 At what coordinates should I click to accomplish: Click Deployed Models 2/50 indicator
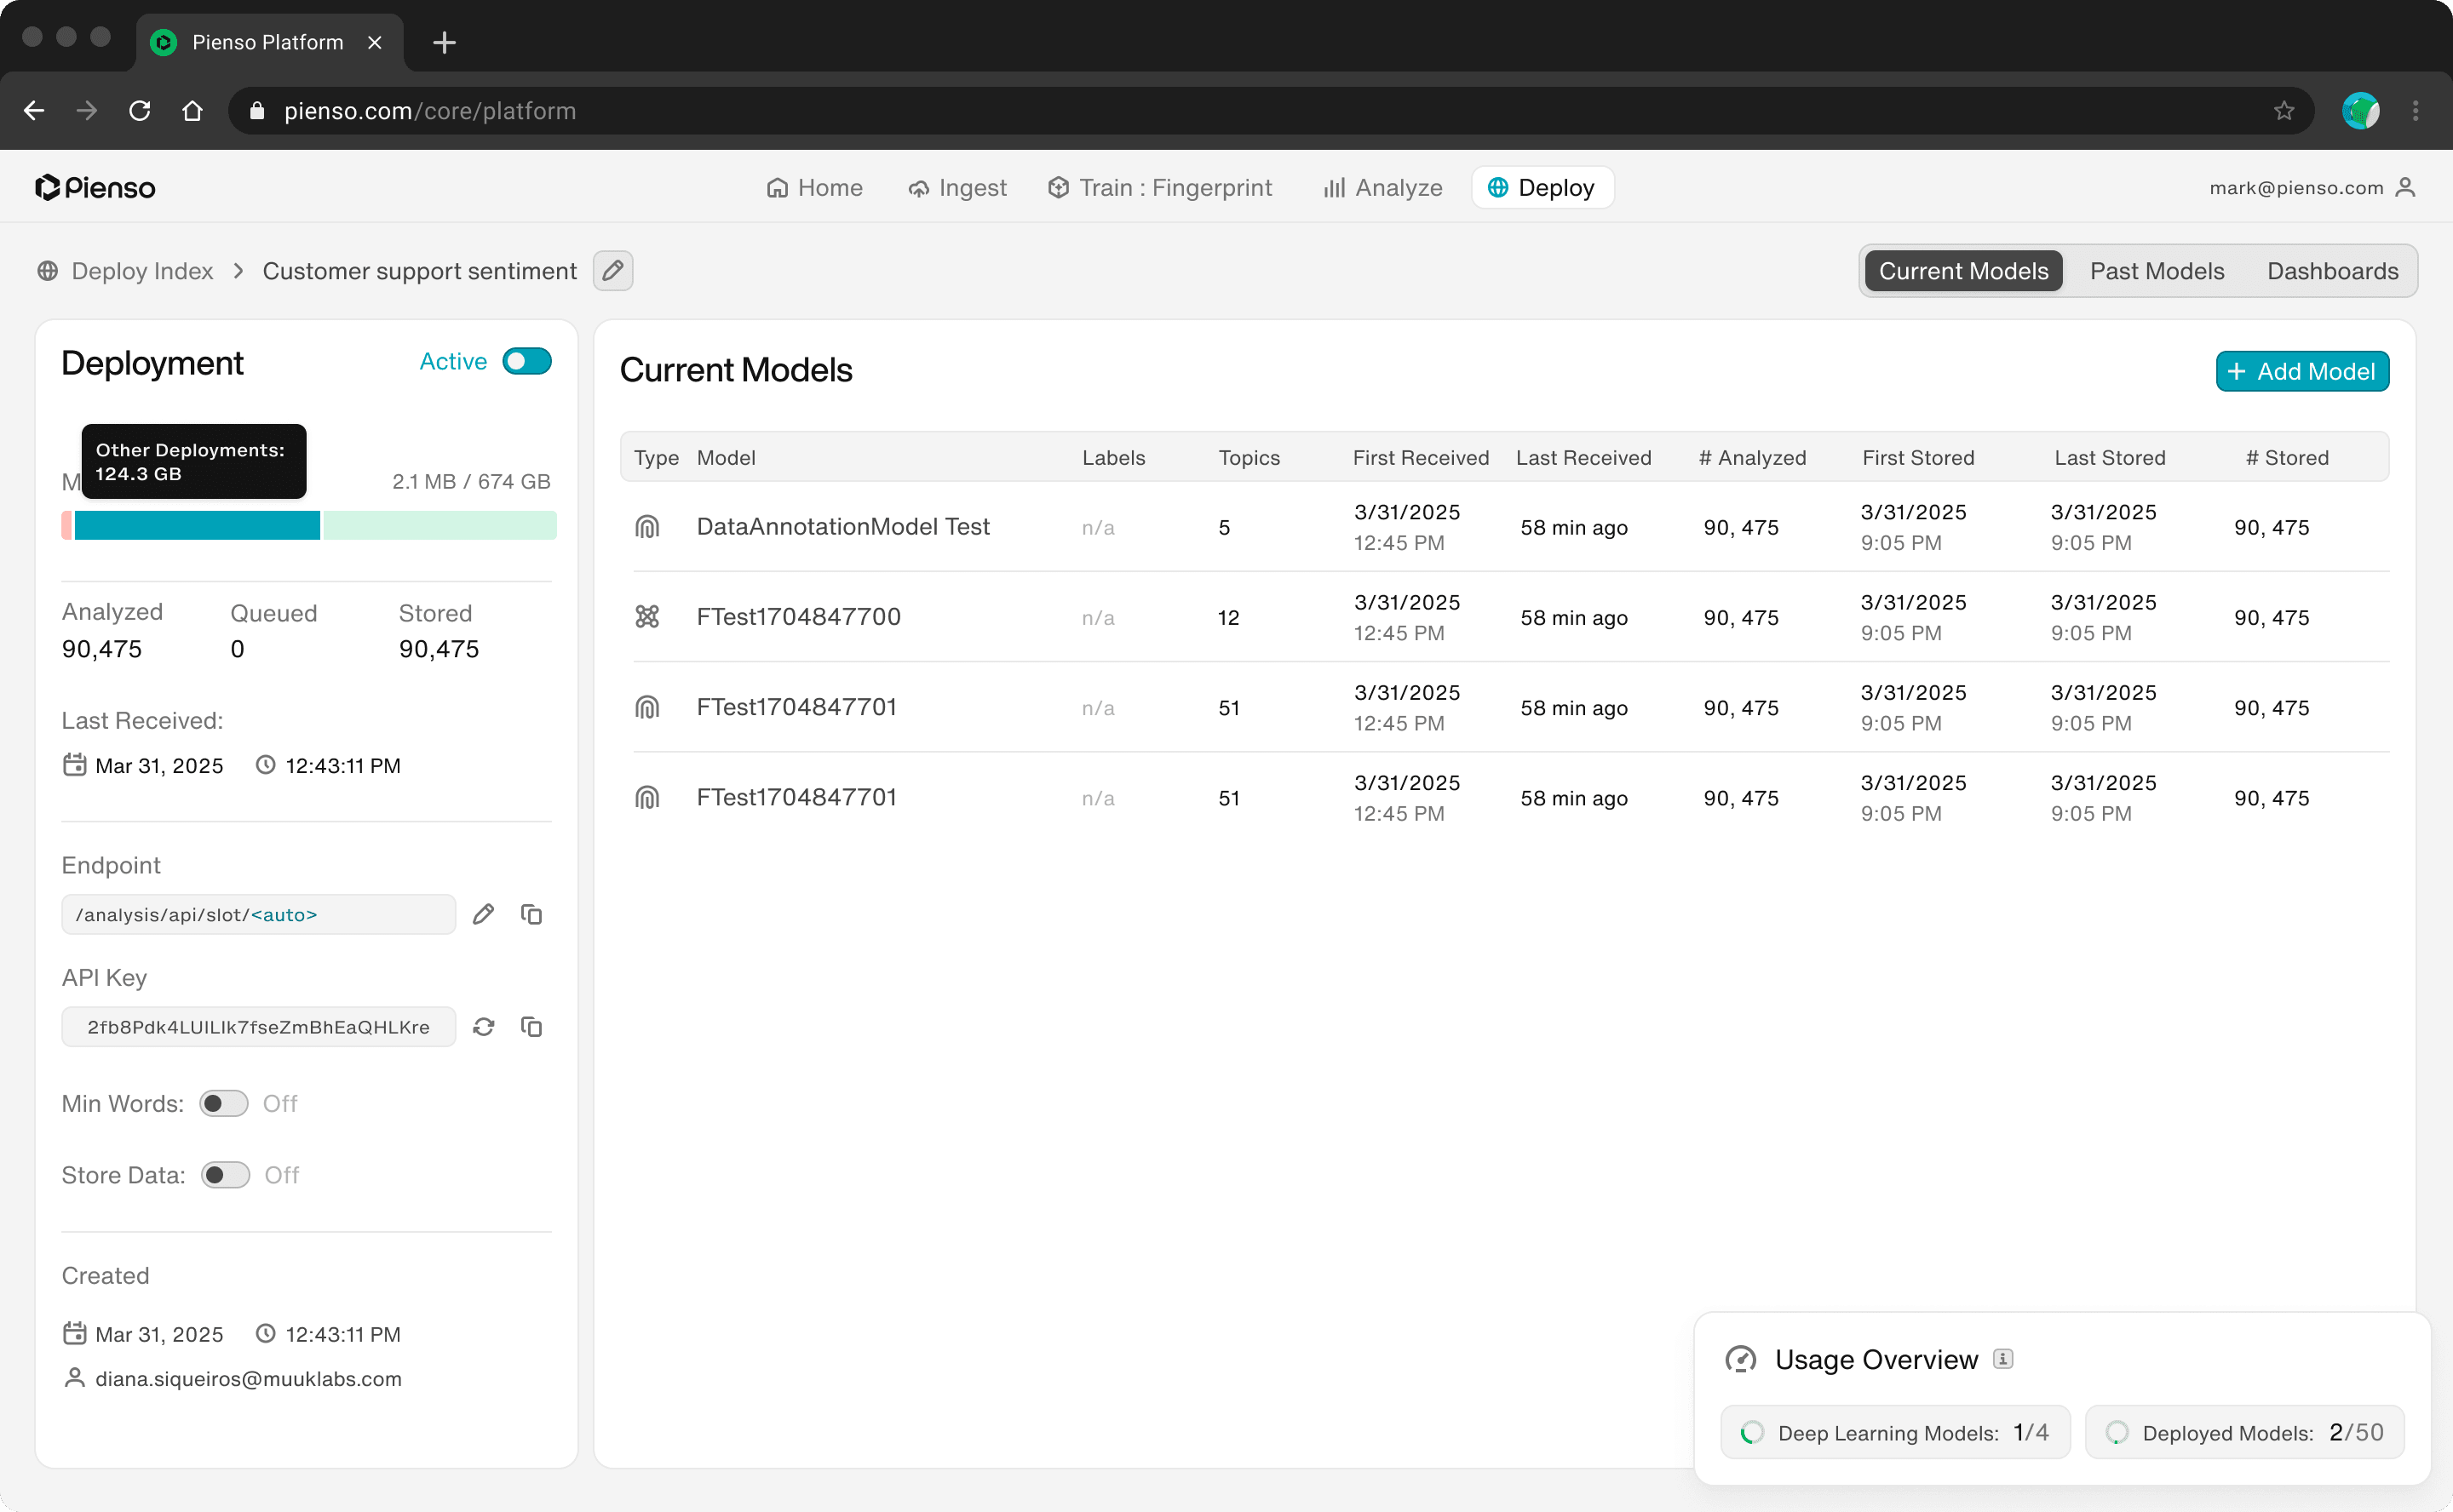click(2244, 1432)
